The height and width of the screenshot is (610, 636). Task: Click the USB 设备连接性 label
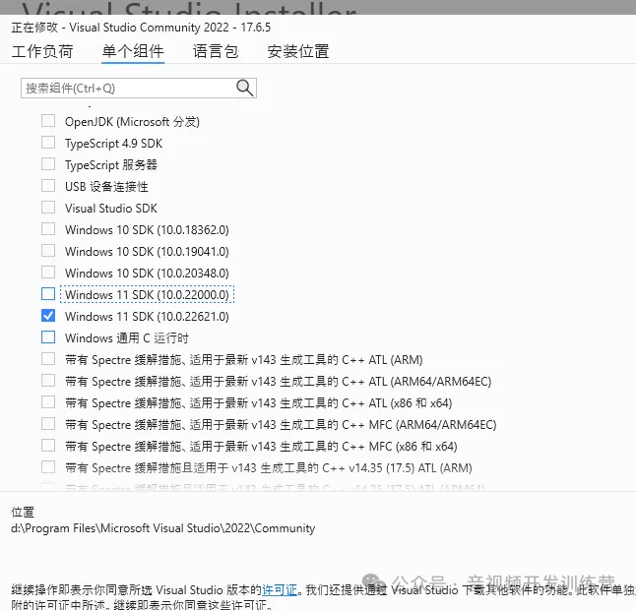pos(106,187)
